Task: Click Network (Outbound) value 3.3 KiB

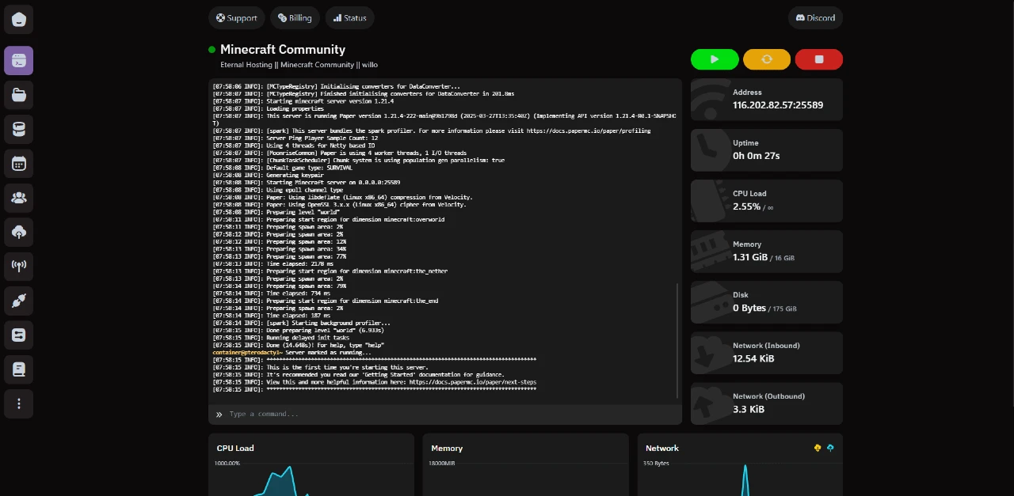Action: tap(749, 409)
